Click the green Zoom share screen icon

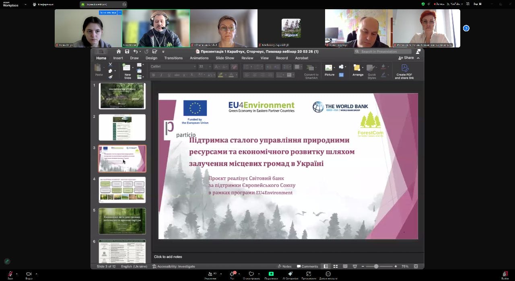(271, 274)
